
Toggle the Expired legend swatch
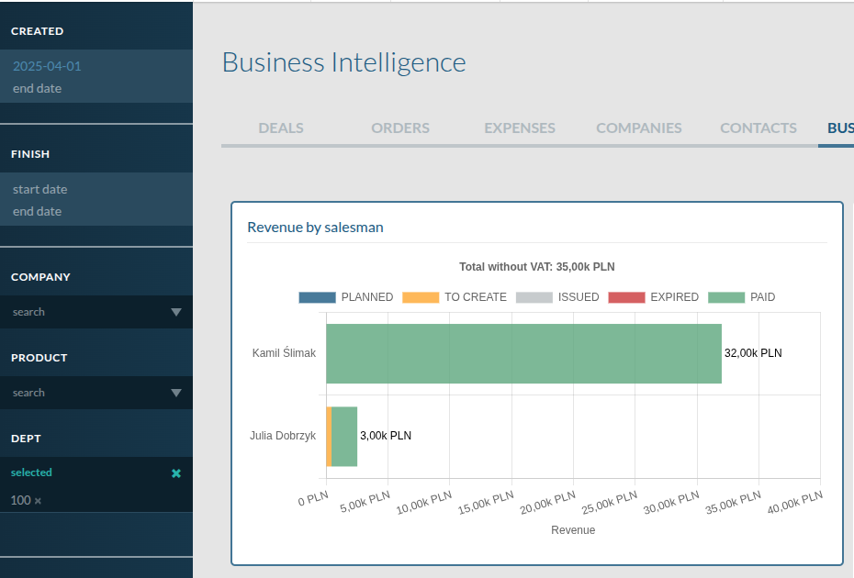pyautogui.click(x=653, y=297)
